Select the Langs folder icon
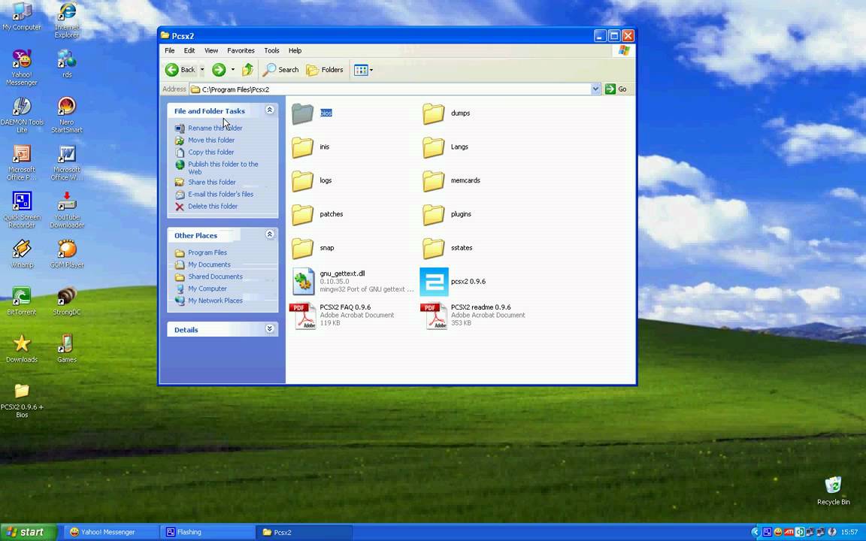This screenshot has height=541, width=866. click(x=434, y=147)
